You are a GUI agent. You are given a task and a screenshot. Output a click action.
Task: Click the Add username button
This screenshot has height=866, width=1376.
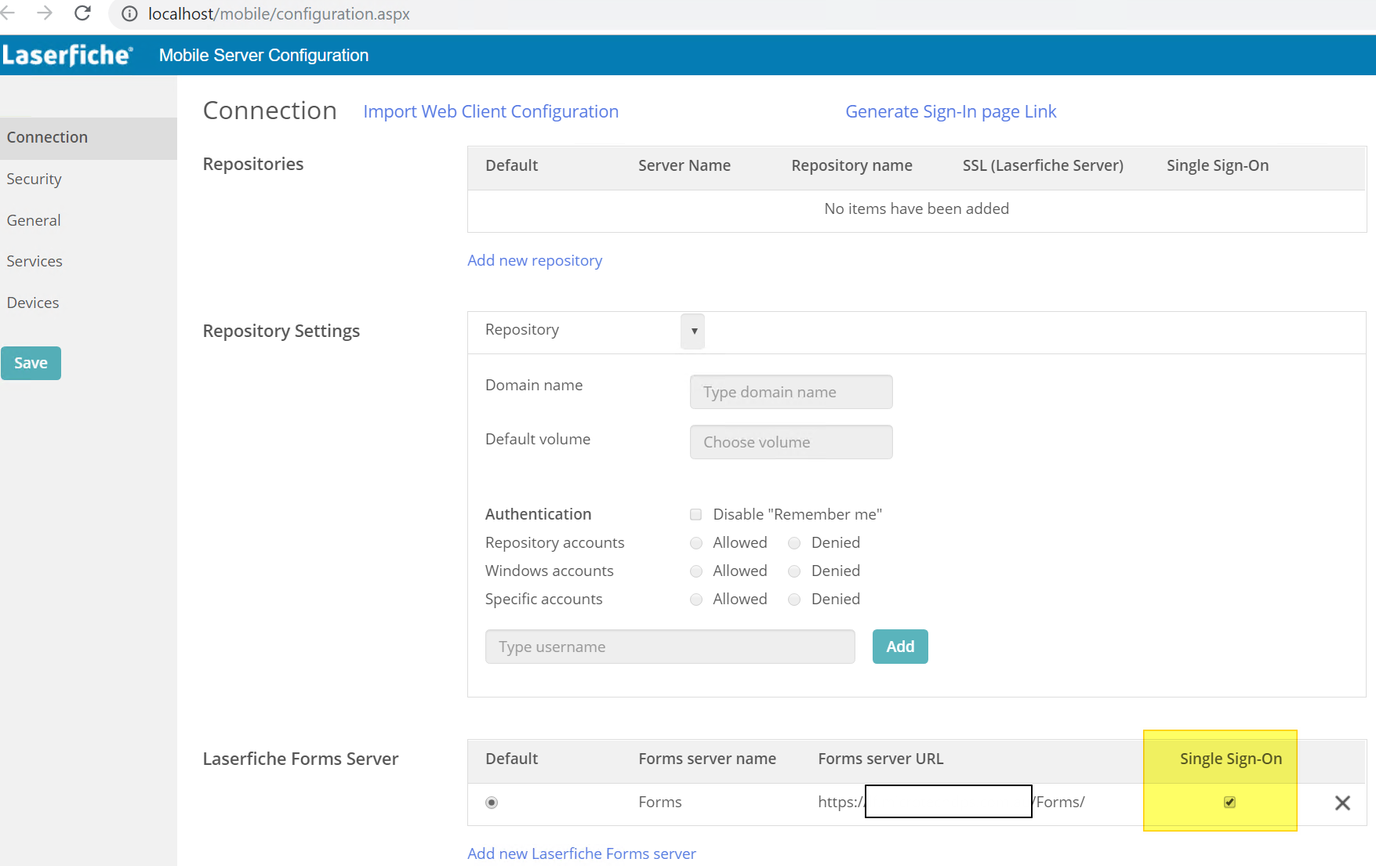pos(900,647)
